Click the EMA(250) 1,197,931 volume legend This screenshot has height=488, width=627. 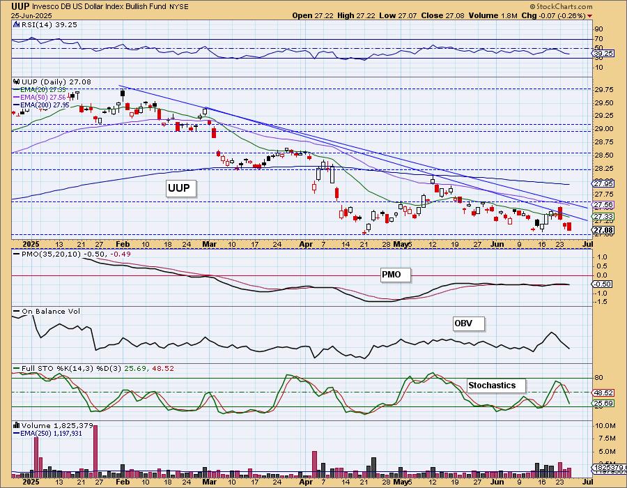point(47,433)
